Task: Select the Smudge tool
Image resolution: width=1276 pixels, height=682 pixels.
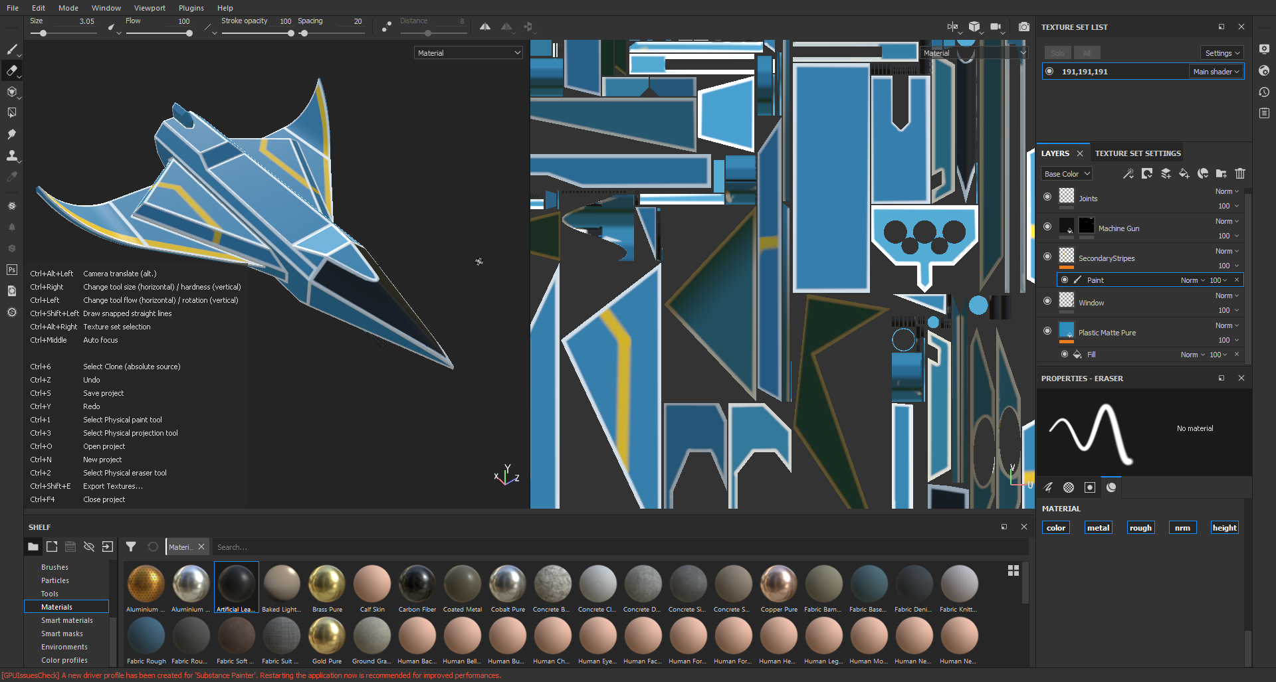Action: [12, 134]
